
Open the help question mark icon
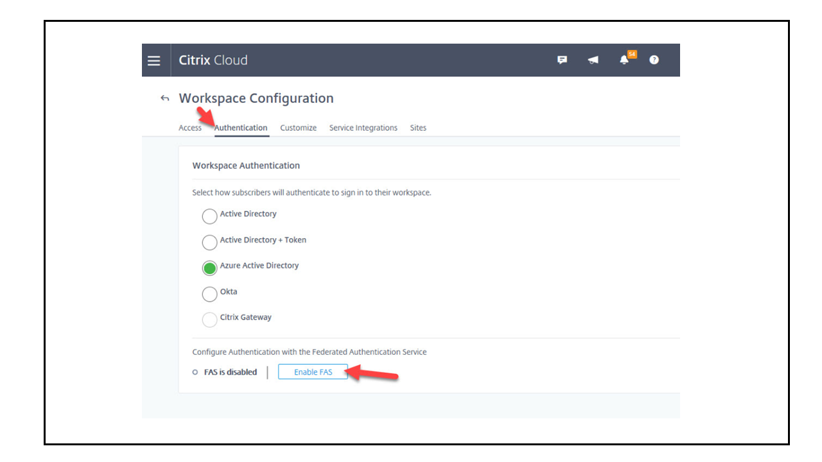(654, 60)
